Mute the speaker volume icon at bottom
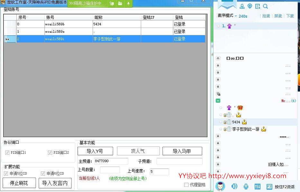300x192 pixels. click(234, 186)
